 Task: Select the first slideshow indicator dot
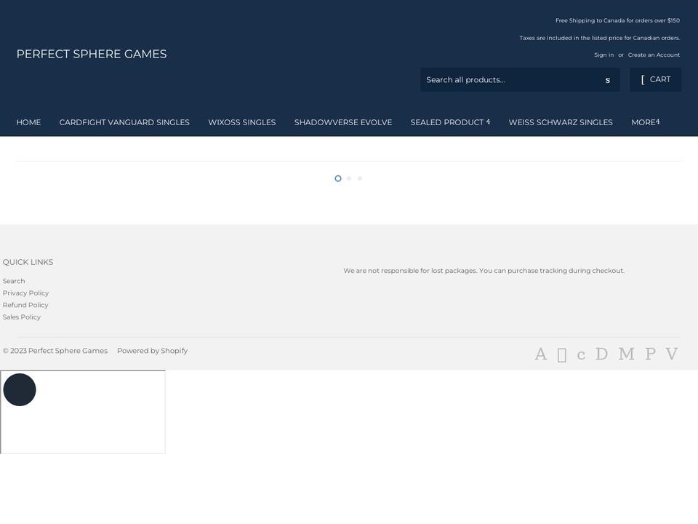tap(338, 178)
